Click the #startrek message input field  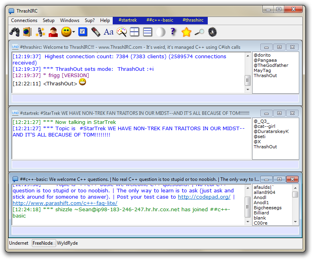click(x=155, y=164)
